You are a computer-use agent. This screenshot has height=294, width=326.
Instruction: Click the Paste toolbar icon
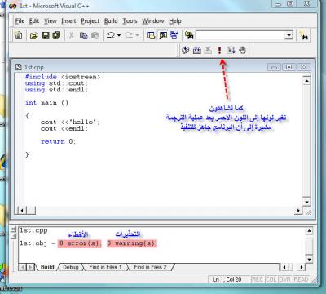[x=95, y=35]
